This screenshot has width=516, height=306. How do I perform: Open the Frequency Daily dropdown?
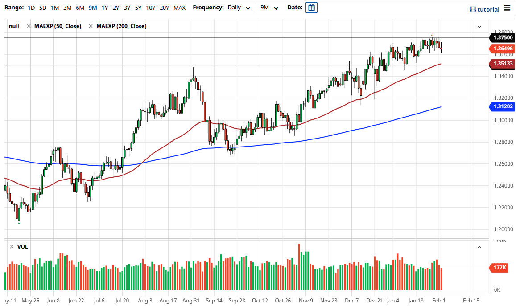[239, 8]
